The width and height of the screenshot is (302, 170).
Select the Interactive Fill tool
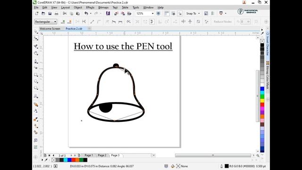tap(36, 126)
